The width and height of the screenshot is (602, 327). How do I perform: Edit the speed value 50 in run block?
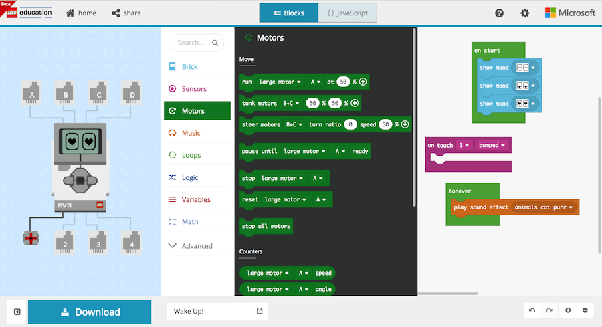tap(343, 82)
